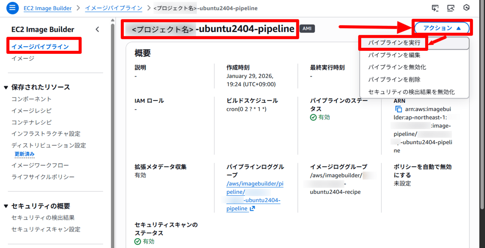Open ディストリビューション設定 in the sidebar
This screenshot has width=485, height=248.
[x=48, y=145]
